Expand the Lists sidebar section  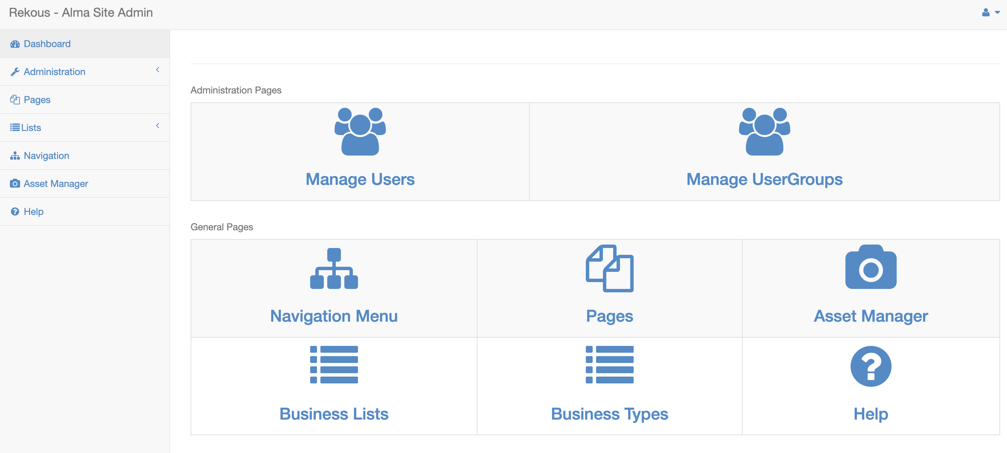pyautogui.click(x=158, y=126)
